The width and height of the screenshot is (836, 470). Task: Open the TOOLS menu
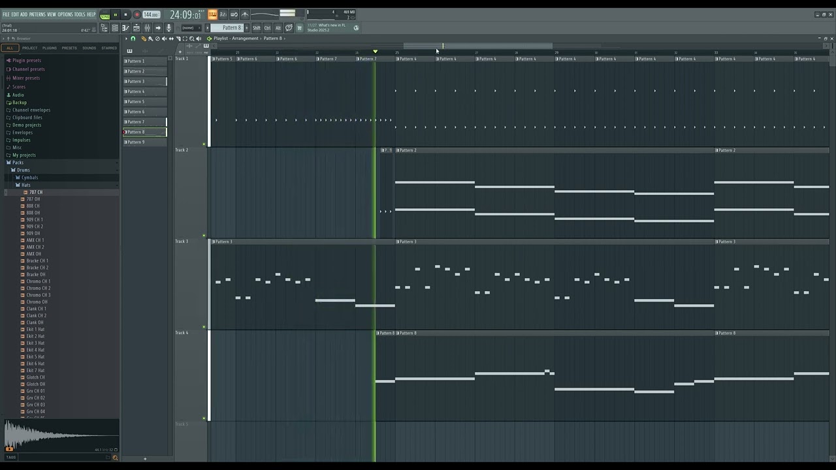(80, 14)
